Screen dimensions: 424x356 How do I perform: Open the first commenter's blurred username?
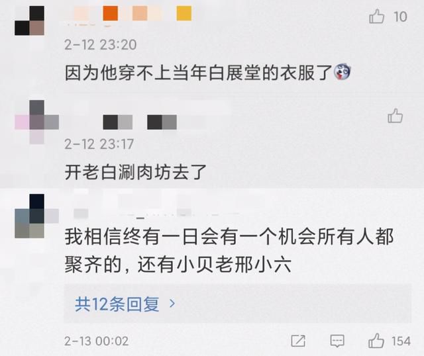point(132,13)
